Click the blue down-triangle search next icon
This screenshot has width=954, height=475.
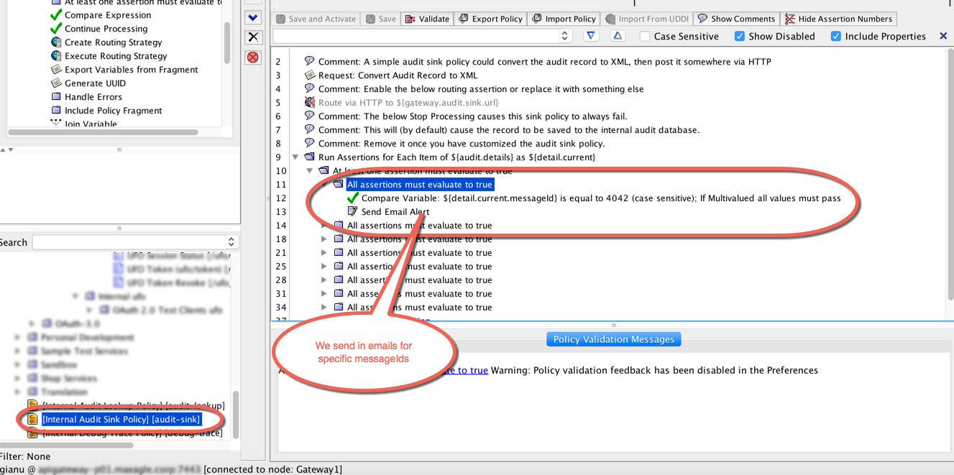click(x=590, y=36)
